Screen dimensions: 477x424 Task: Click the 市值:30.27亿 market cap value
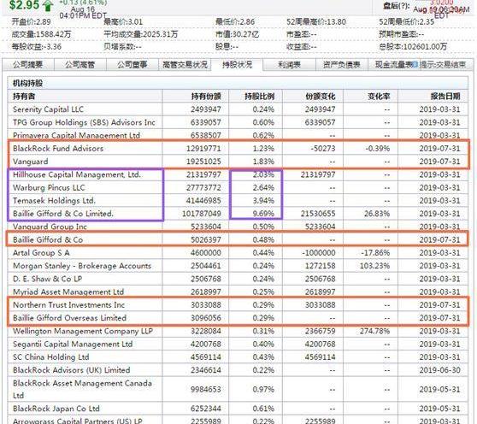point(238,34)
